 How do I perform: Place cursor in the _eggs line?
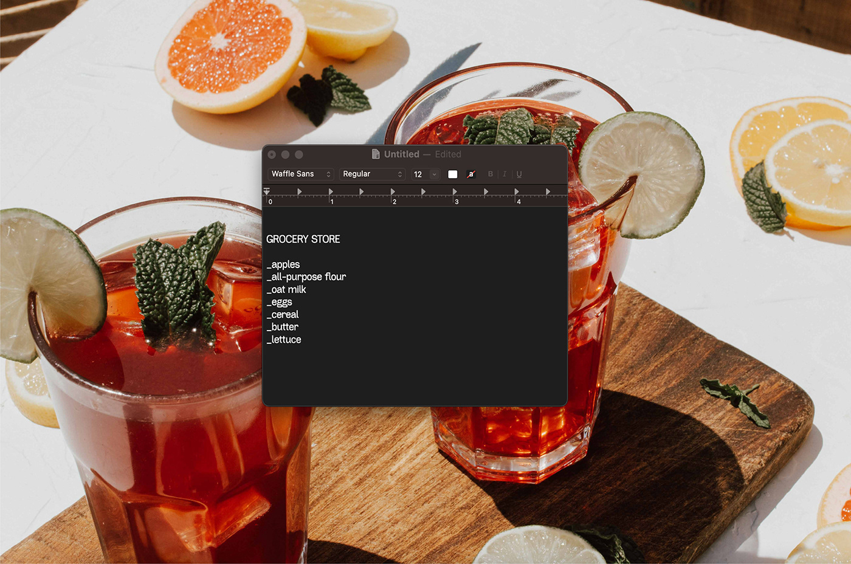[x=280, y=302]
